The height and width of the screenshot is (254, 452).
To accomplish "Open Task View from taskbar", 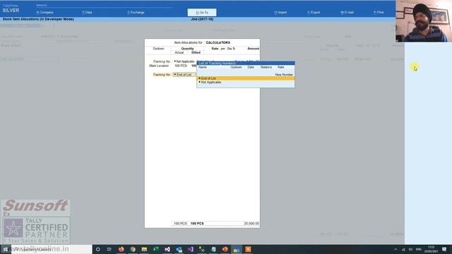I will pyautogui.click(x=109, y=249).
